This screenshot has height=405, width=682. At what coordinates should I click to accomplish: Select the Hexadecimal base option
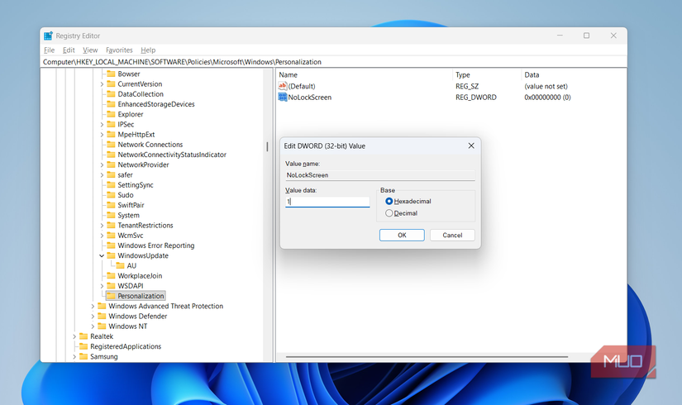[389, 202]
